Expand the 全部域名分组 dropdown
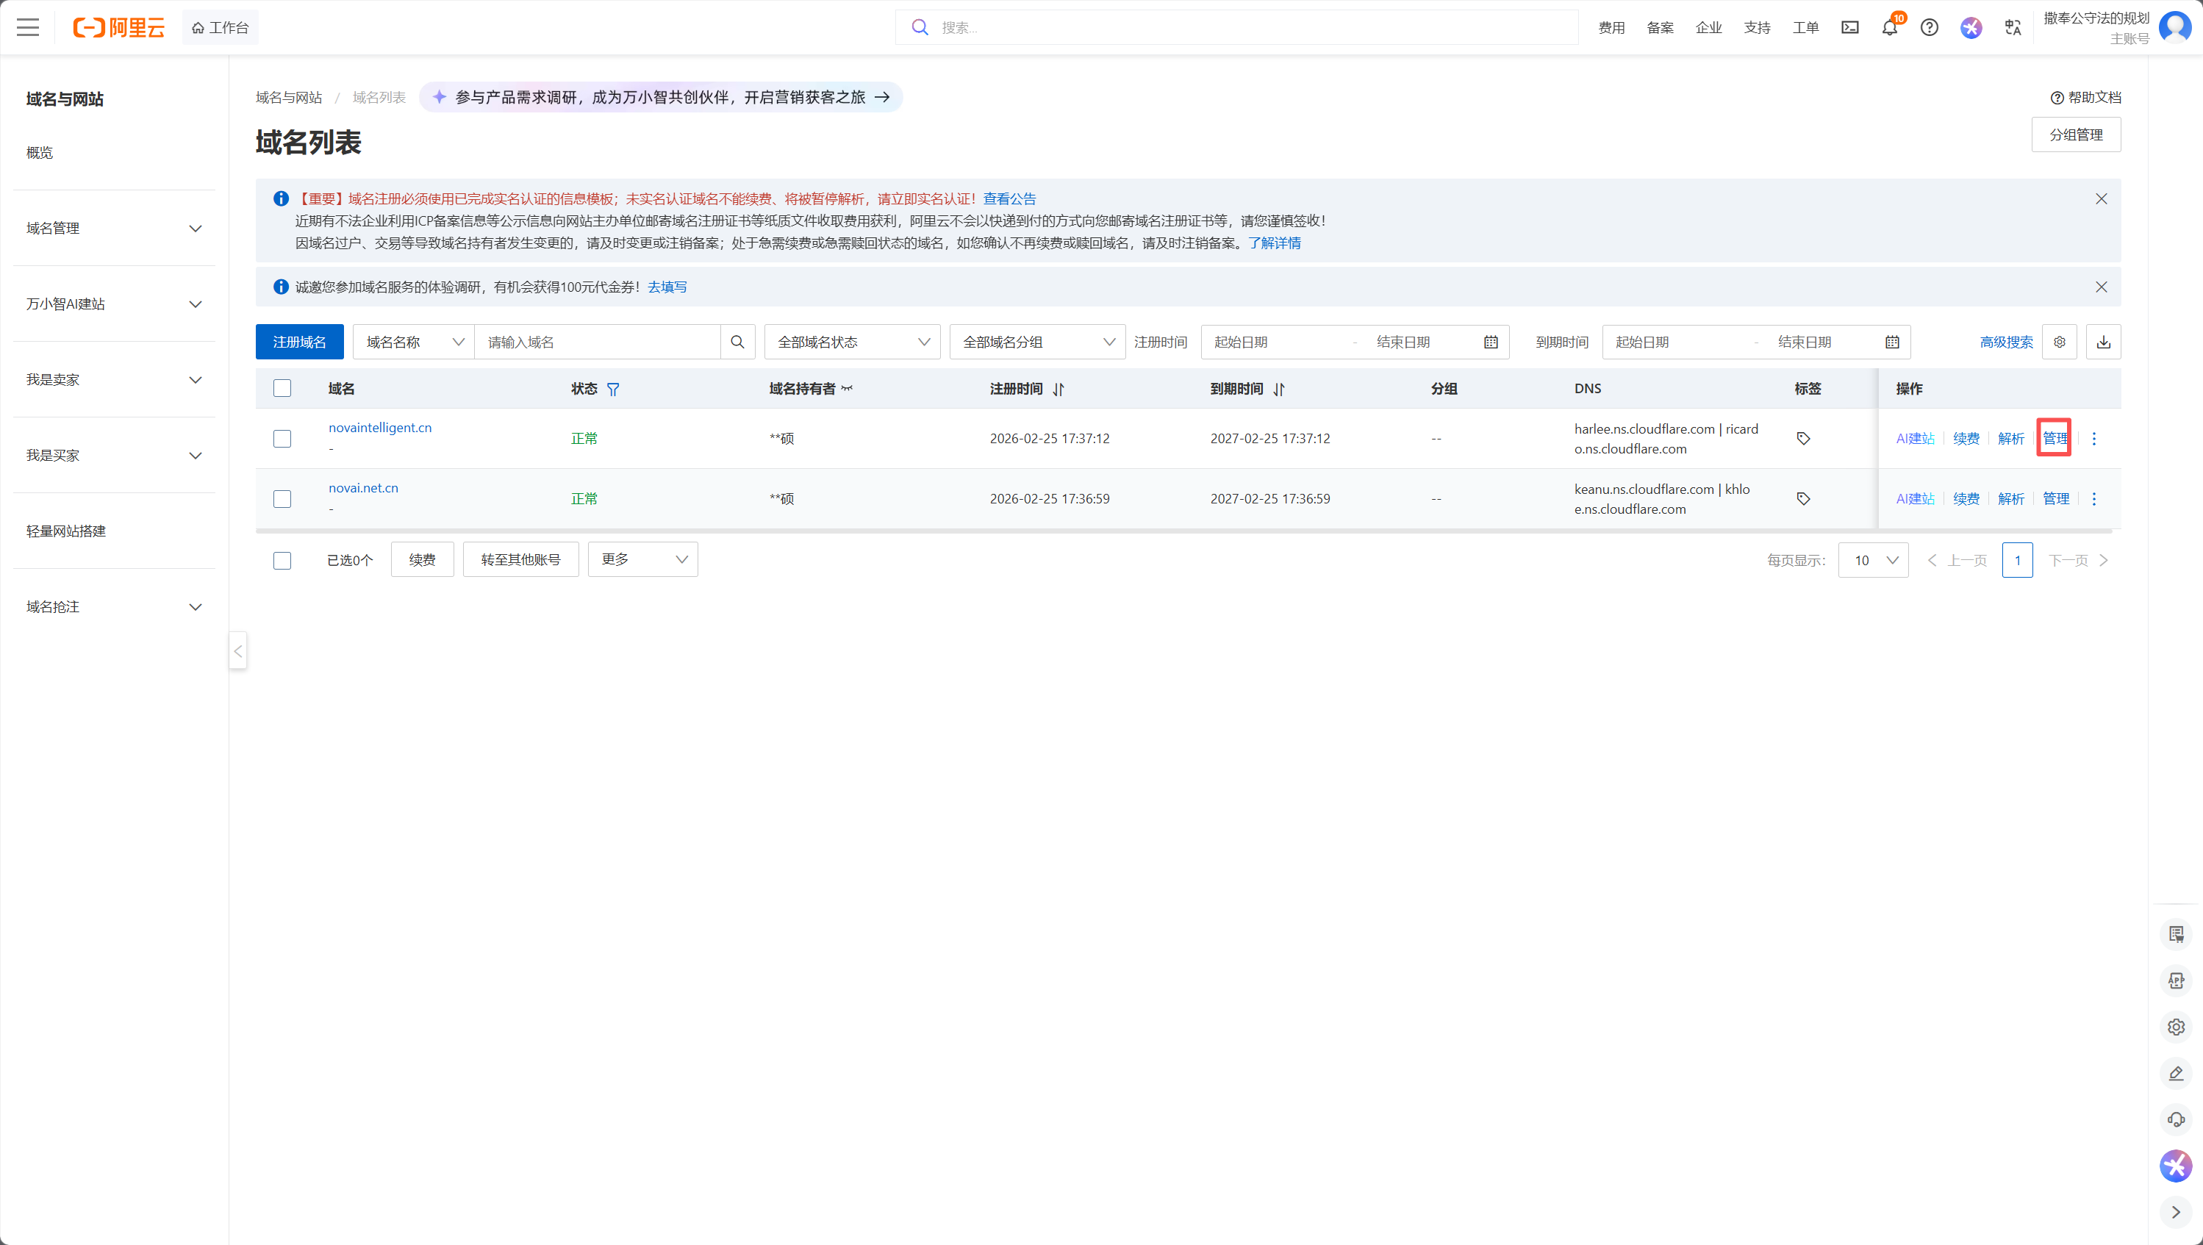2203x1245 pixels. tap(1036, 342)
